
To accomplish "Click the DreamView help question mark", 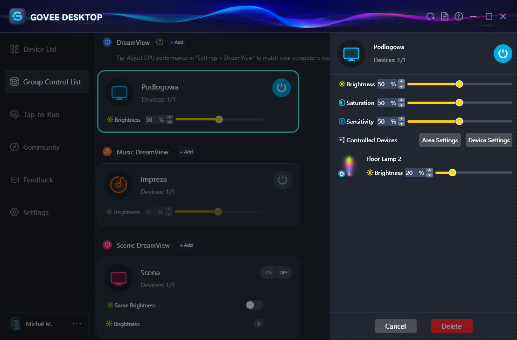I will click(160, 42).
